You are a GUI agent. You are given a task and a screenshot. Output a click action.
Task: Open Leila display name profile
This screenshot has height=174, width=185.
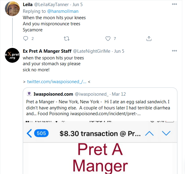pos(28,5)
